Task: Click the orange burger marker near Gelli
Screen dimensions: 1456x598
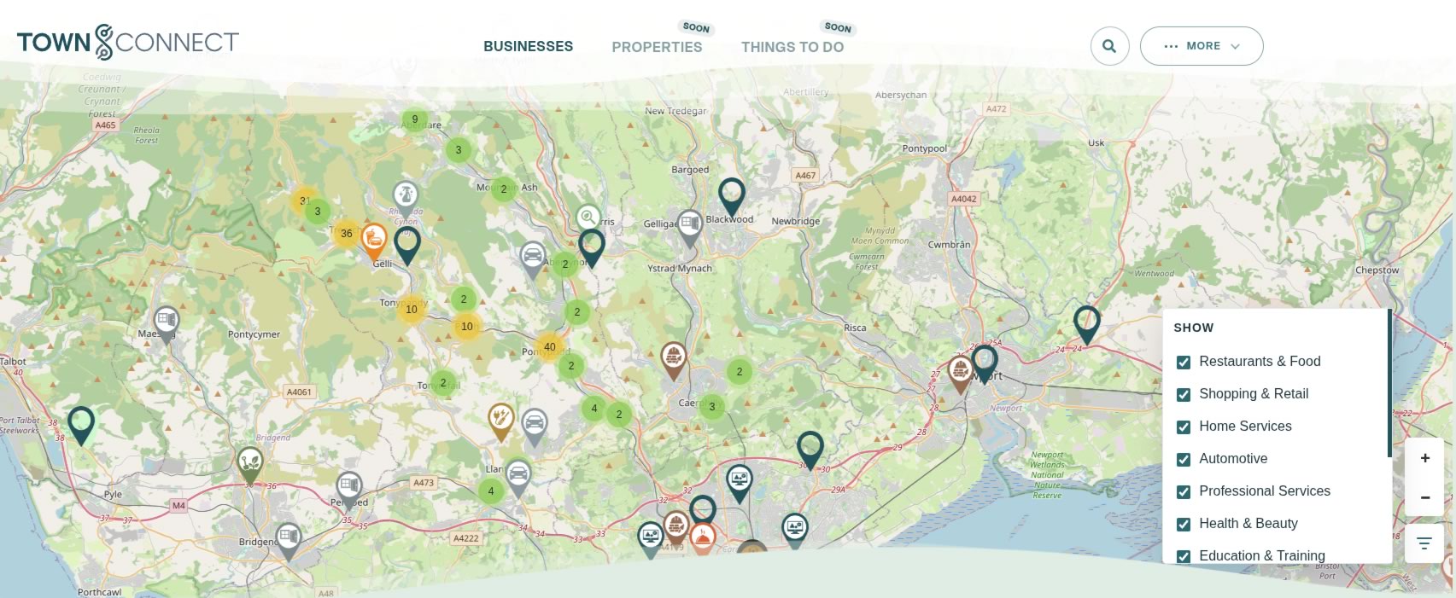Action: 373,241
